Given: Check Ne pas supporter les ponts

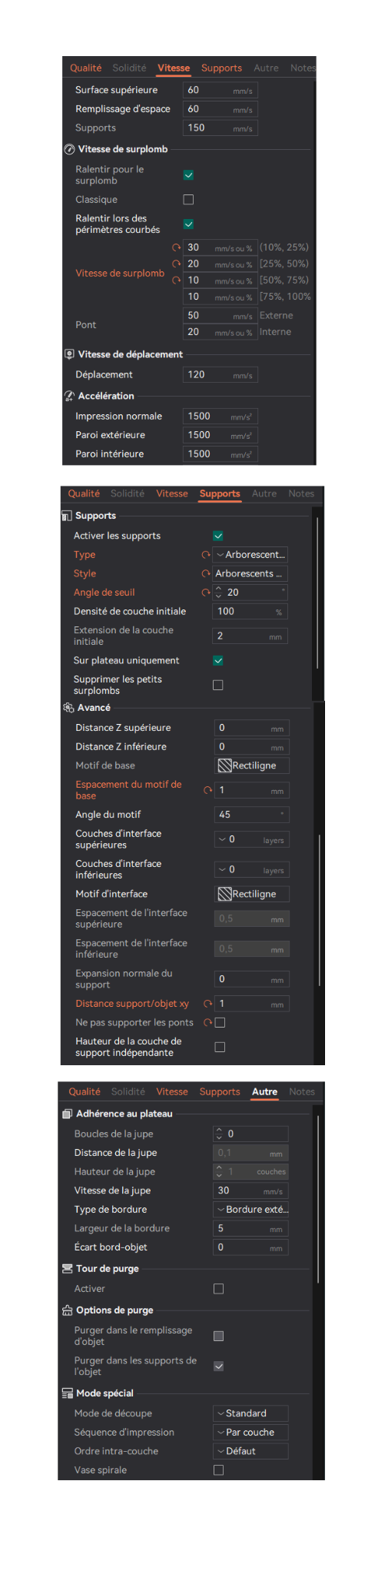Looking at the screenshot, I should (x=220, y=1022).
